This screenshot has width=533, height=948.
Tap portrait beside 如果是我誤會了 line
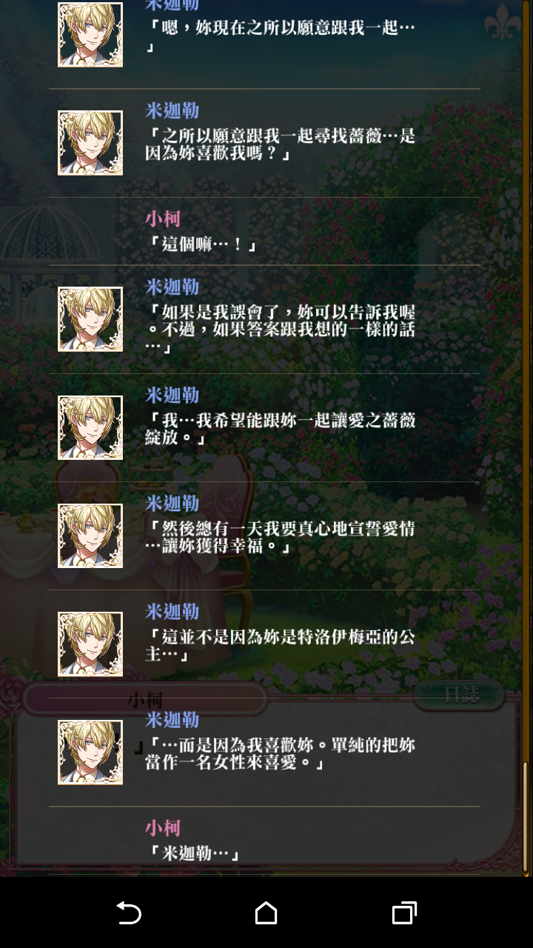90,319
